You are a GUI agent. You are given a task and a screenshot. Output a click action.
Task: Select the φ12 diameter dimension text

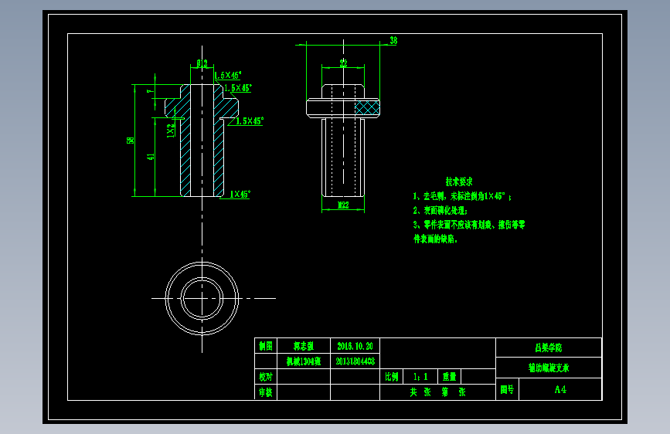pyautogui.click(x=202, y=63)
